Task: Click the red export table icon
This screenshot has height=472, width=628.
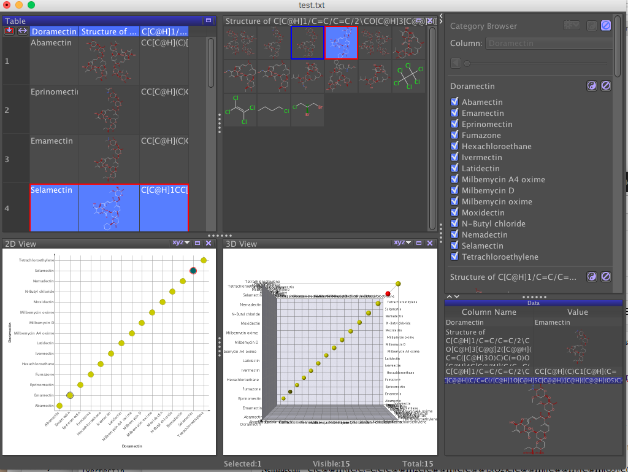Action: [8, 31]
